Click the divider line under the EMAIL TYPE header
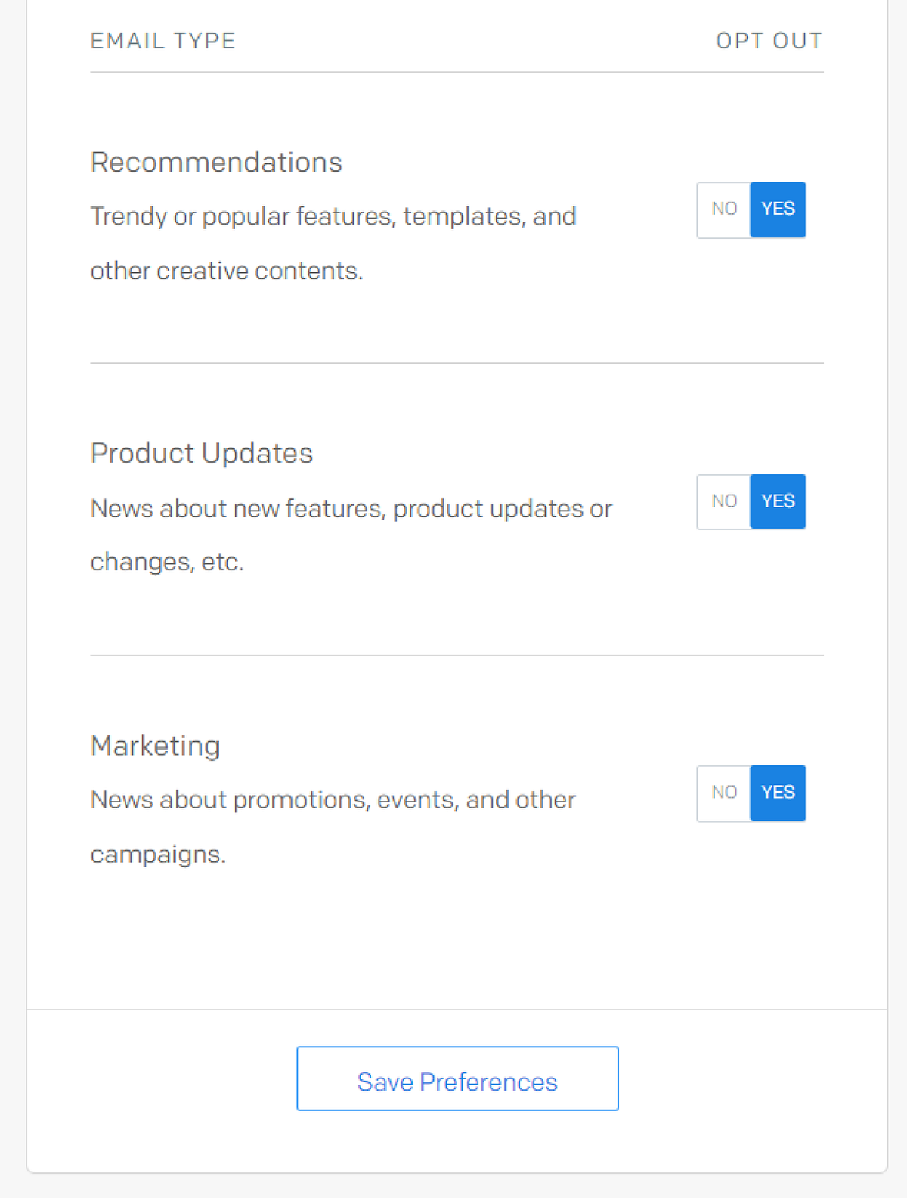Image resolution: width=907 pixels, height=1198 pixels. point(457,73)
